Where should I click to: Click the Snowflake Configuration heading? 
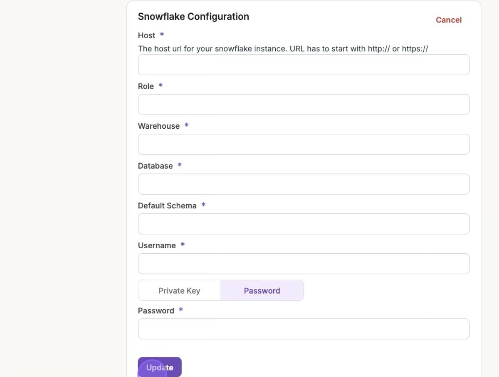[x=193, y=17]
